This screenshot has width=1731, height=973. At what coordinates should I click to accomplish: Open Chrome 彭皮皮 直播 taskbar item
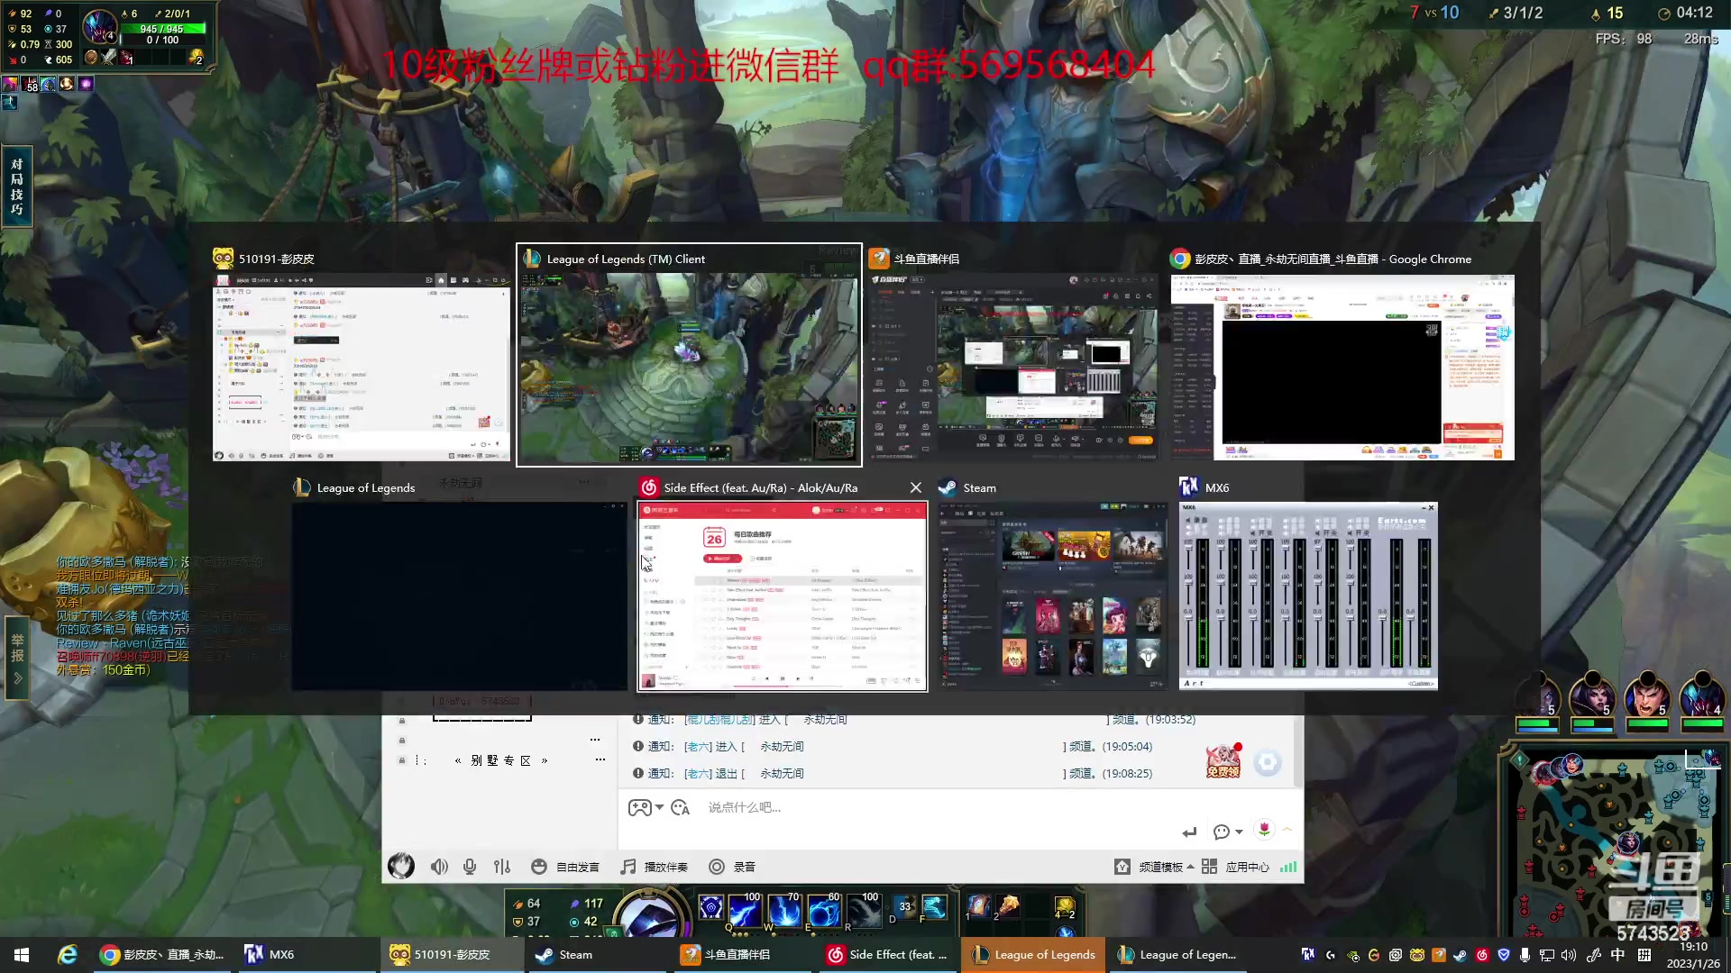coord(162,955)
